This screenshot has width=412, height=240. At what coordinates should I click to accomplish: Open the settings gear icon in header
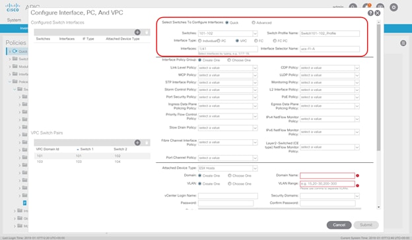pos(394,7)
